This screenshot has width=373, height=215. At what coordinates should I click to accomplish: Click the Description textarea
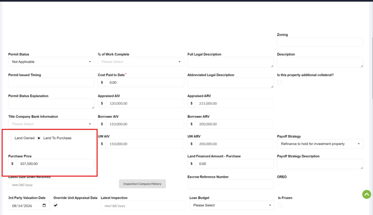coord(320,62)
